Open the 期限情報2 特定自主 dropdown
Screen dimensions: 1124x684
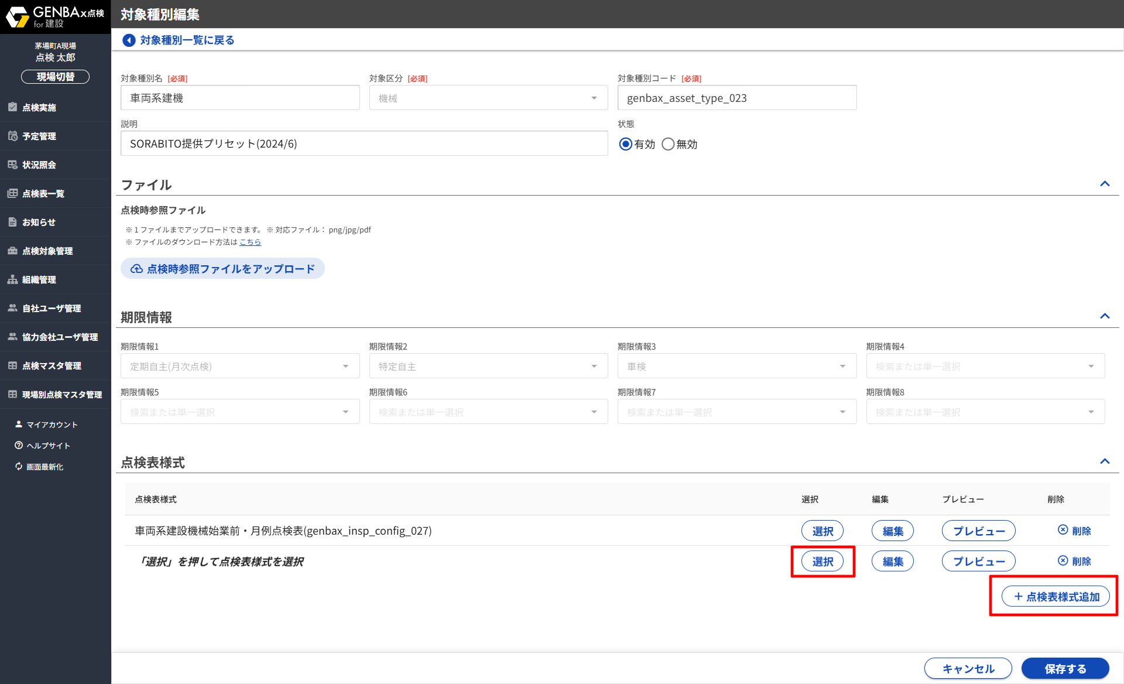point(488,367)
